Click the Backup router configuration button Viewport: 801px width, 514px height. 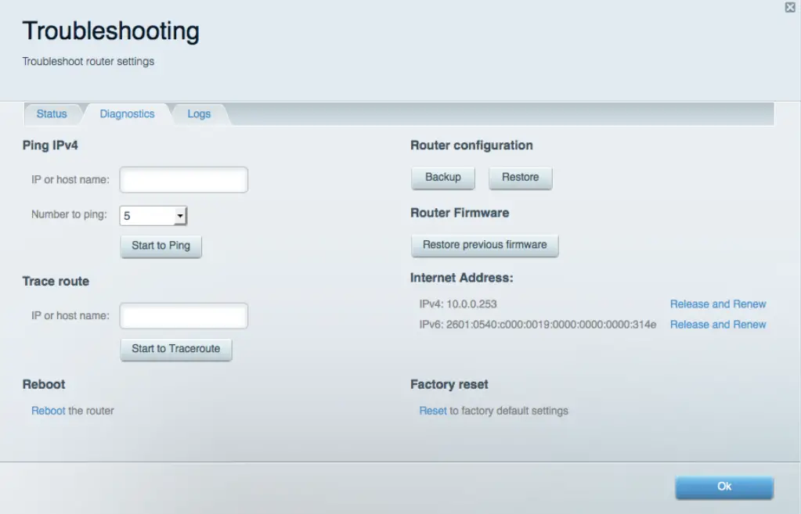[x=442, y=178]
